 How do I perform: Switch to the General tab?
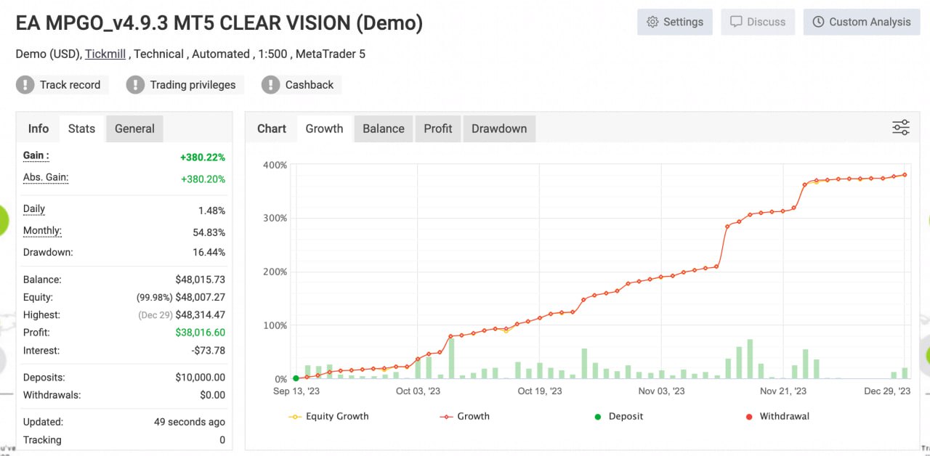coord(134,129)
